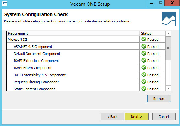
Task: Click the Veeam ONE chart logo in header
Action: (169, 19)
